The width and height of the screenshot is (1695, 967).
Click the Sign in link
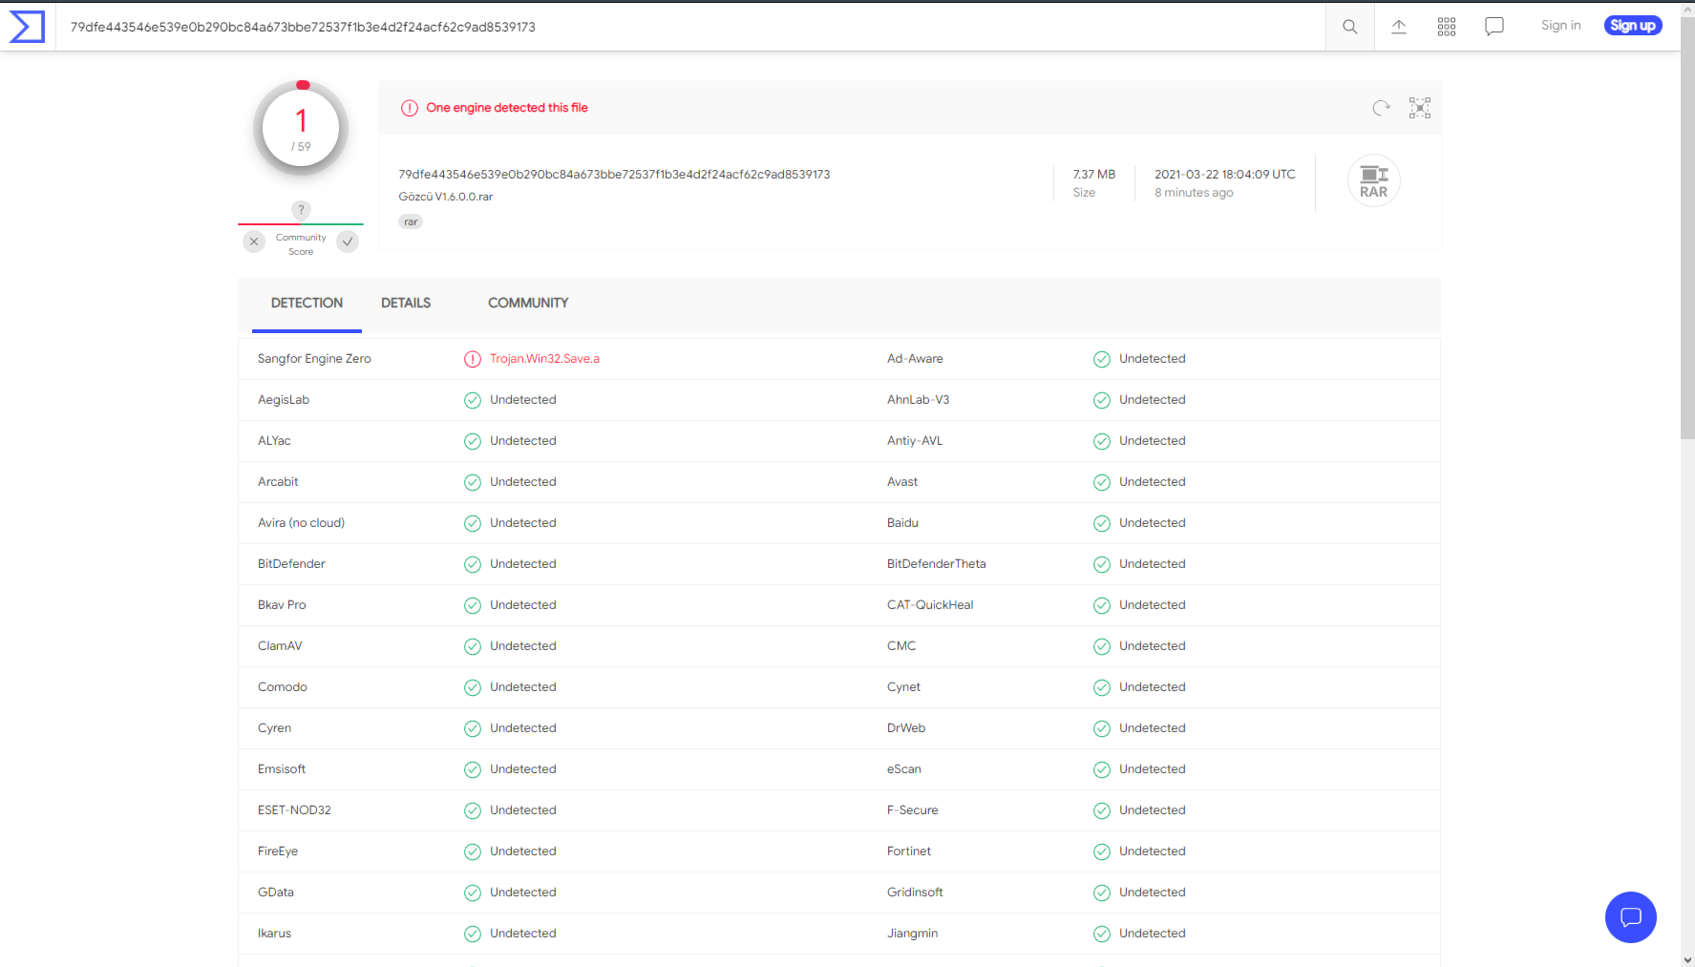click(x=1560, y=26)
